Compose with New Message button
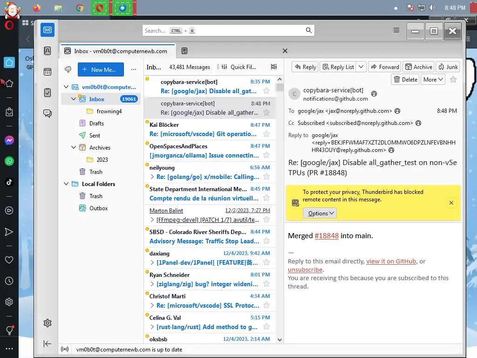This screenshot has width=477, height=358. pyautogui.click(x=101, y=69)
